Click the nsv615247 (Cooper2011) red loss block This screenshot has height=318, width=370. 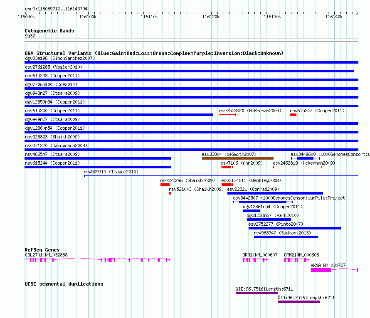pyautogui.click(x=294, y=115)
